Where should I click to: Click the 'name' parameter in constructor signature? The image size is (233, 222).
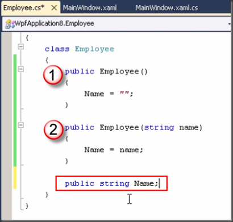(x=189, y=128)
